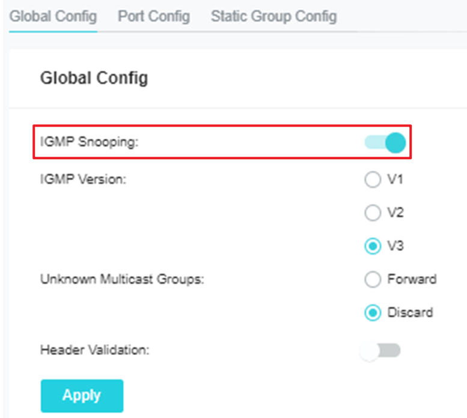
Task: Switch to the Port Config tab
Action: tap(154, 16)
